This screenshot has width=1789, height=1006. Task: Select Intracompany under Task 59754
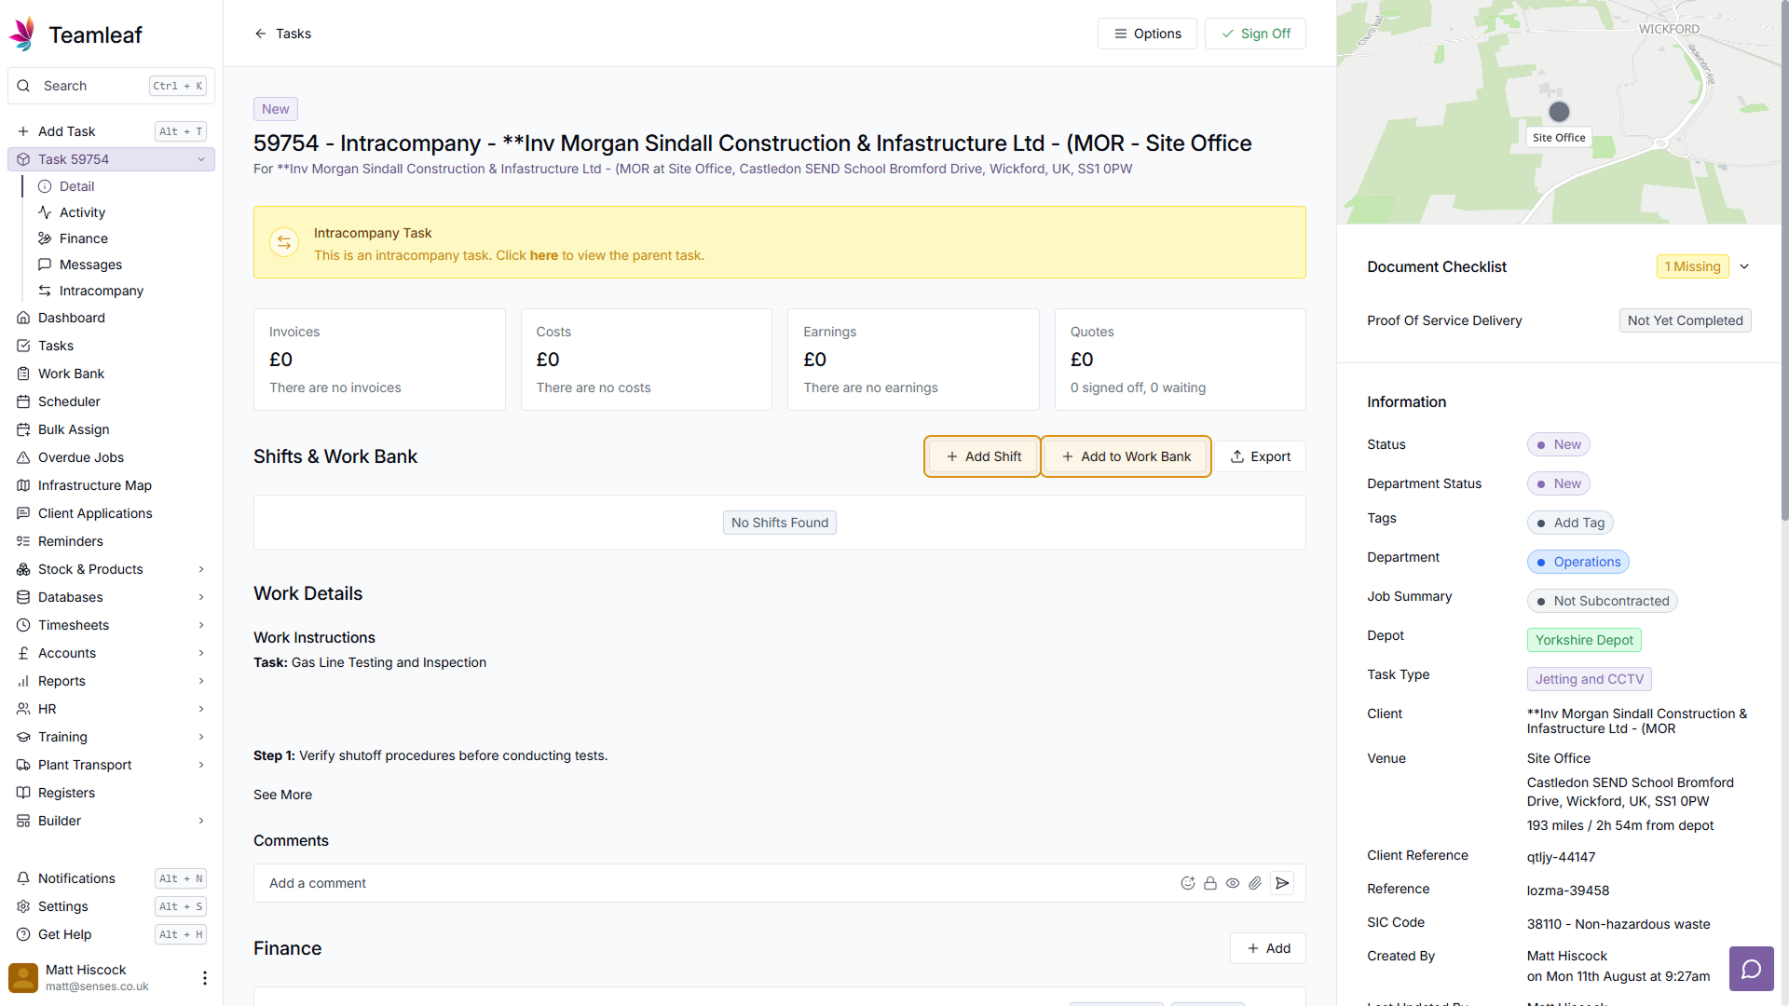tap(122, 291)
